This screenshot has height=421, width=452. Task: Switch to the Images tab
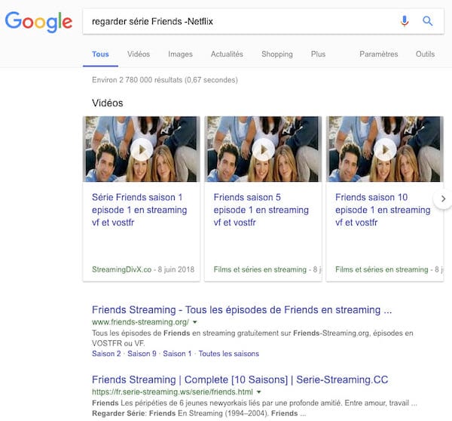[180, 54]
